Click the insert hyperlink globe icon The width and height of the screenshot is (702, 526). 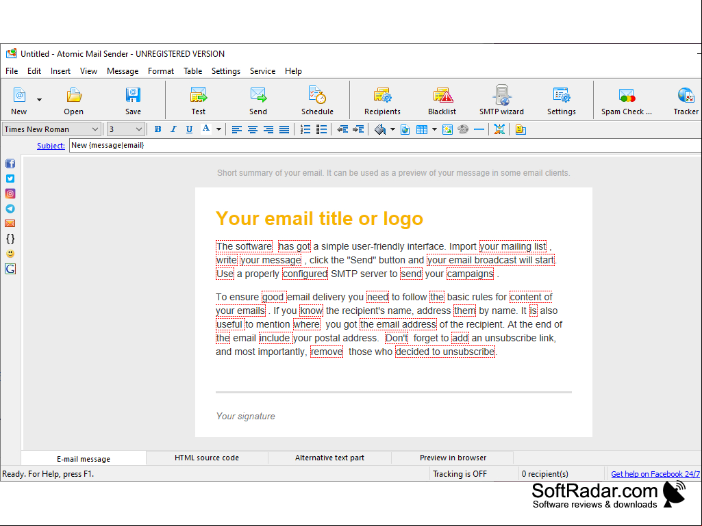click(x=405, y=130)
